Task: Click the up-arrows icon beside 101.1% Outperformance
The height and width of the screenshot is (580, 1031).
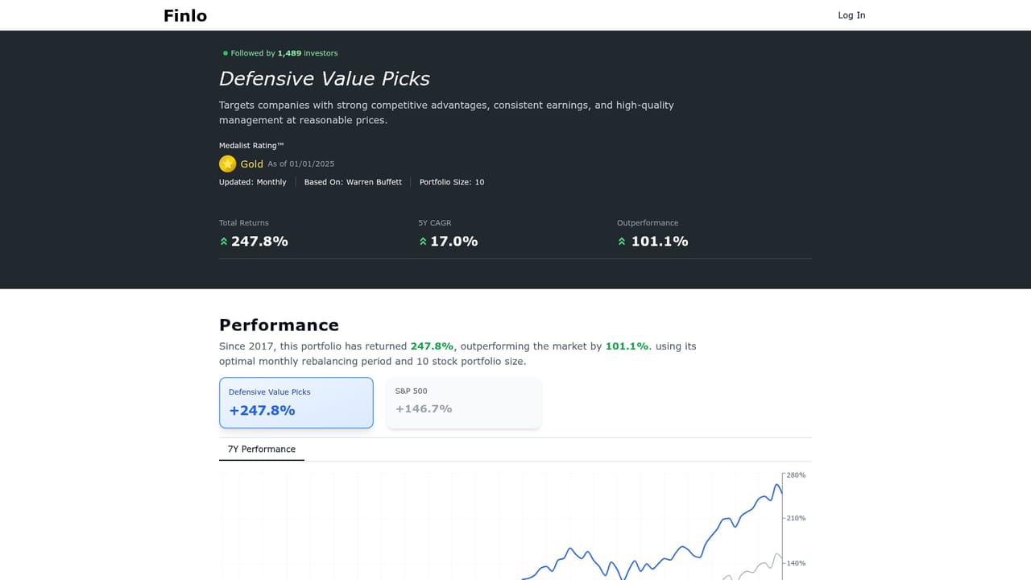Action: (622, 242)
